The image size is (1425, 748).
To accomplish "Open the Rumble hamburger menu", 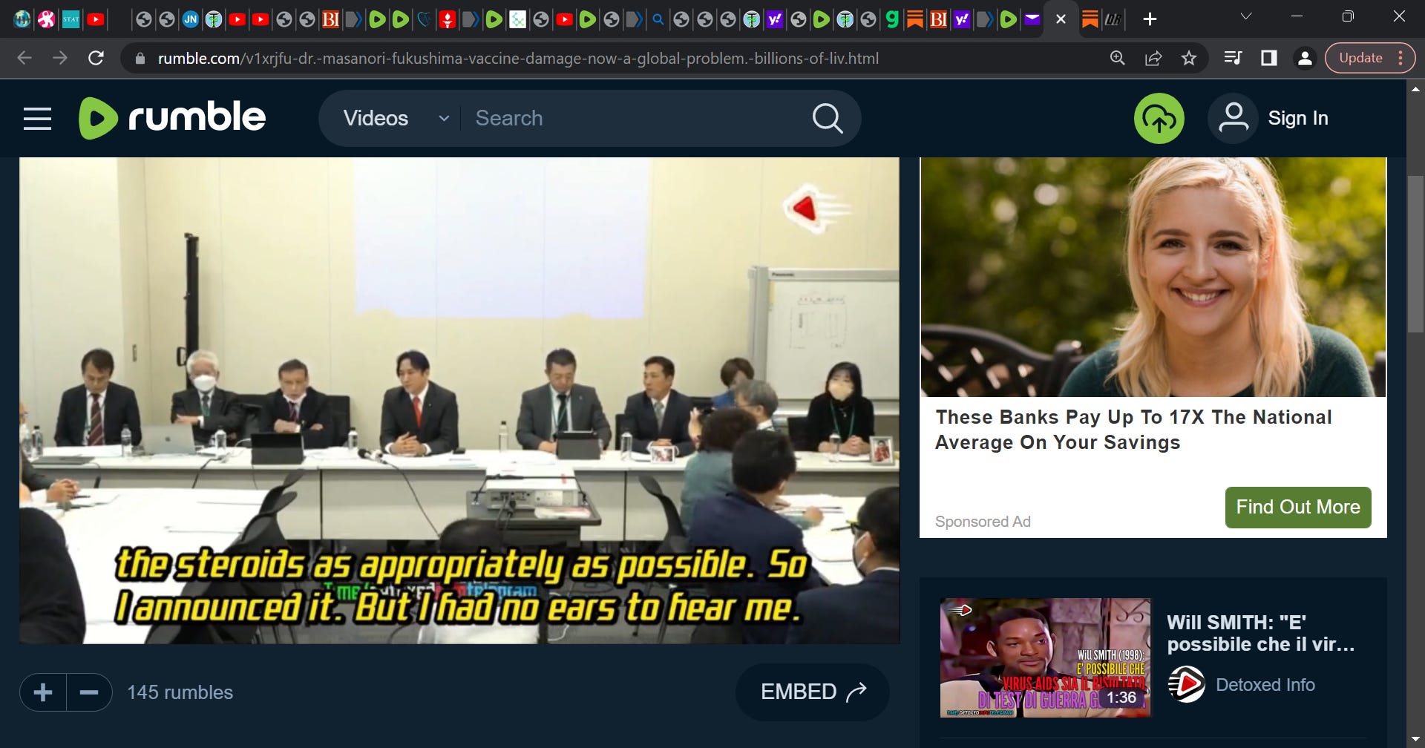I will click(37, 119).
